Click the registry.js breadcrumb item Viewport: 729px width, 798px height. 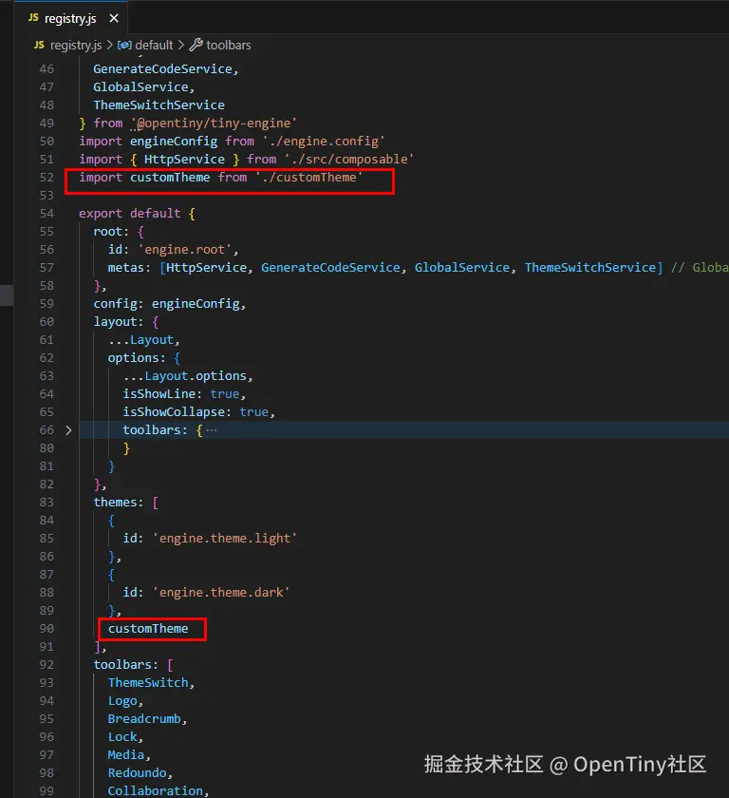click(x=76, y=46)
